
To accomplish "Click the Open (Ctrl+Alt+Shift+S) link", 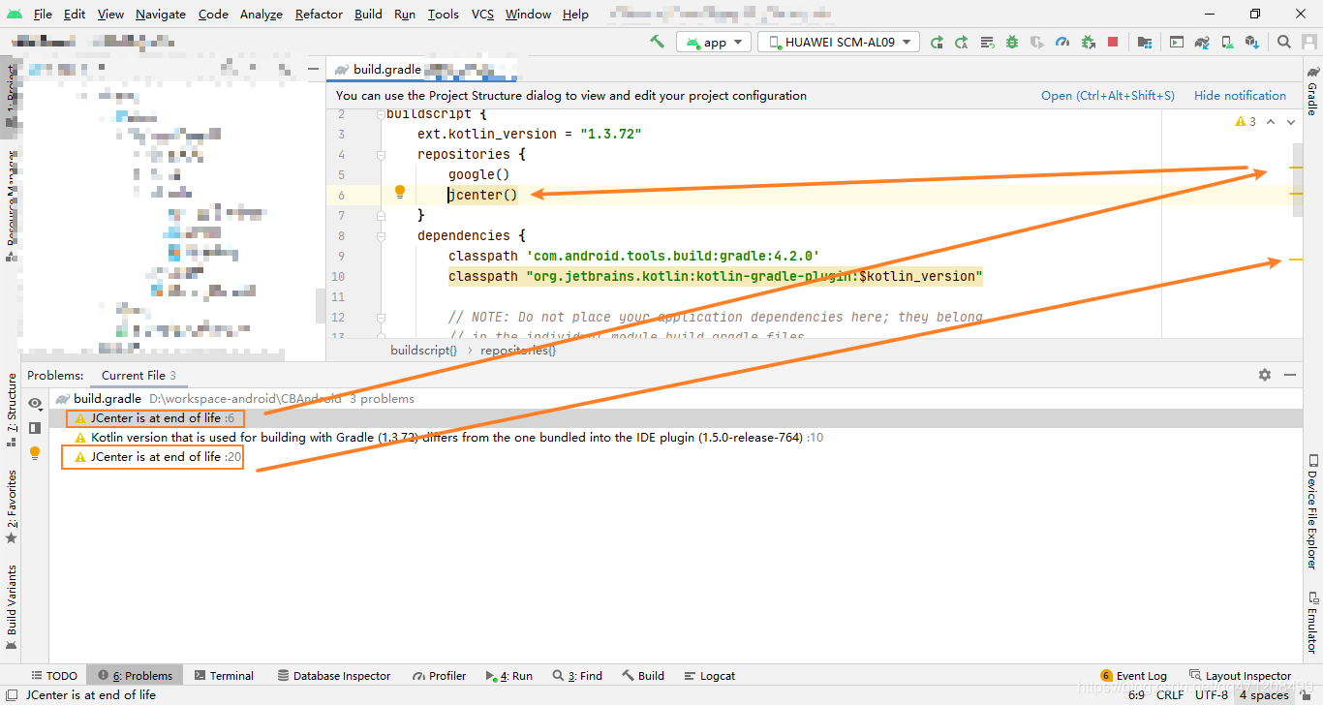I will tap(1107, 95).
